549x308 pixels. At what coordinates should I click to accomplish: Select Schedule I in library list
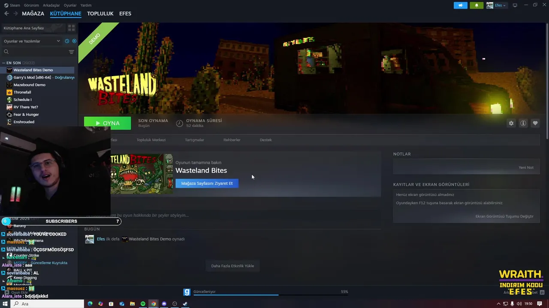[38, 100]
